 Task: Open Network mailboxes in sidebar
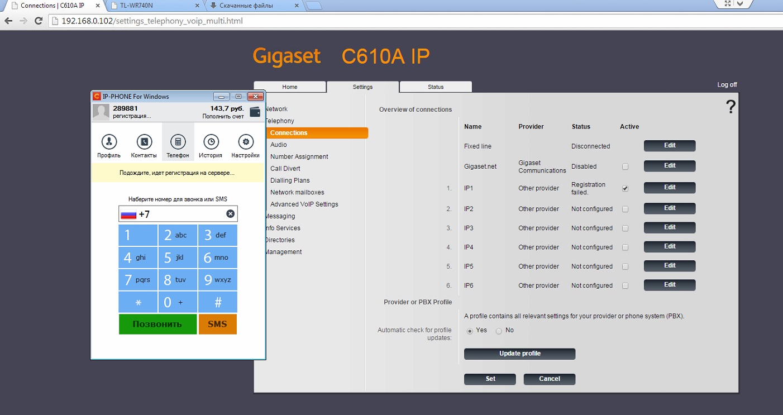pos(297,192)
